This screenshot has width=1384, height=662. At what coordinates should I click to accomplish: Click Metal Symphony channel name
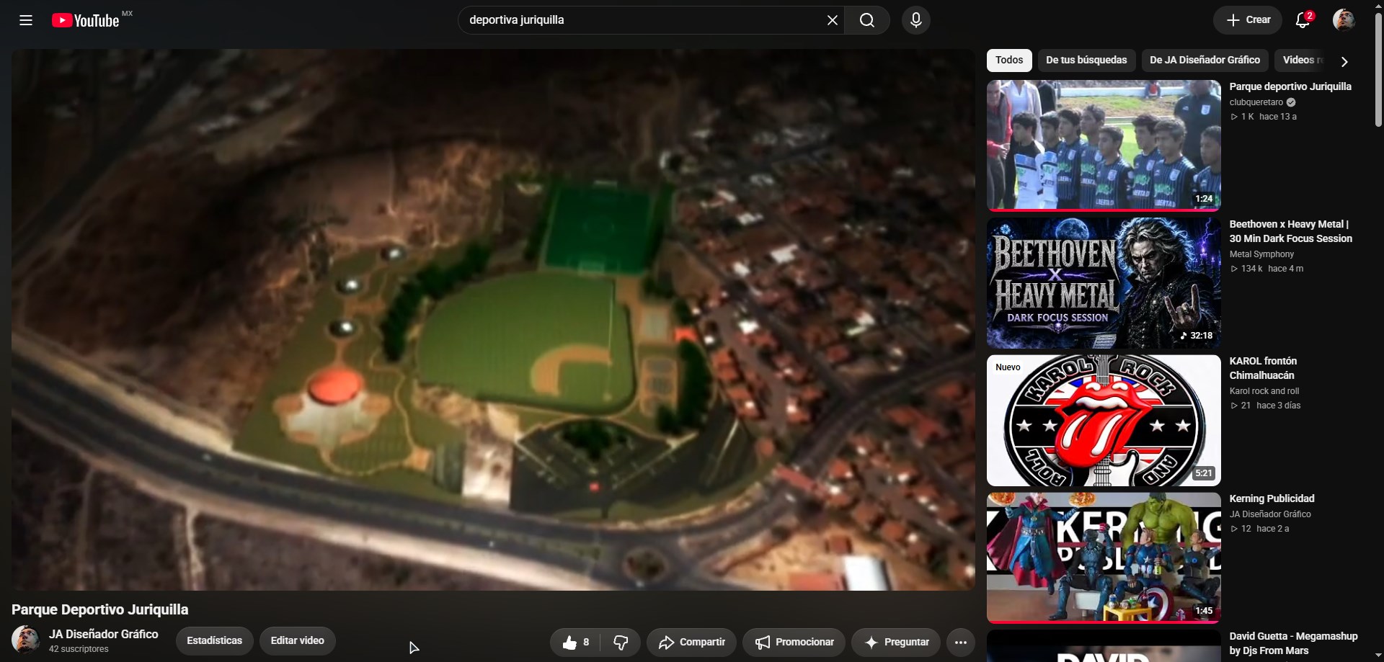[x=1261, y=254]
